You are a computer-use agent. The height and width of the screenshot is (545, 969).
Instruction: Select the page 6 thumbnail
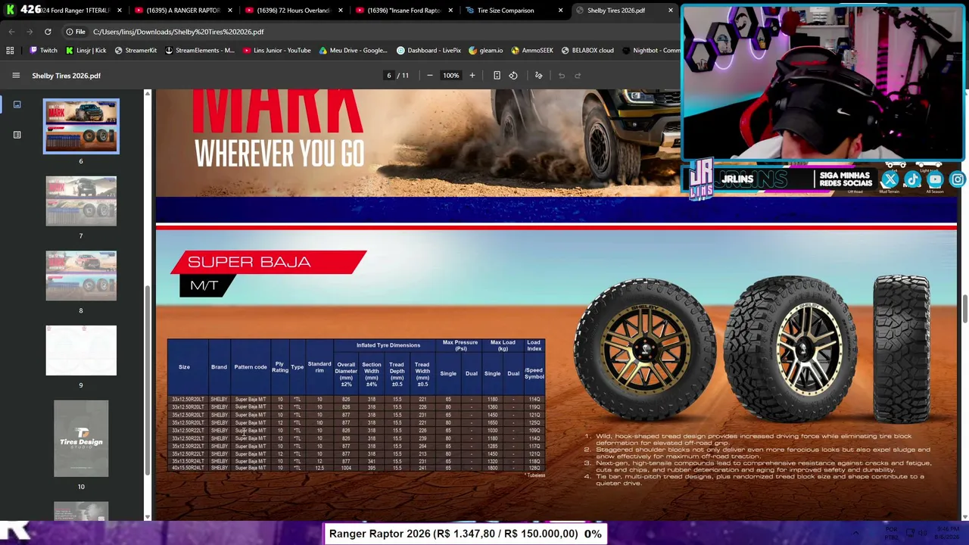pos(81,126)
